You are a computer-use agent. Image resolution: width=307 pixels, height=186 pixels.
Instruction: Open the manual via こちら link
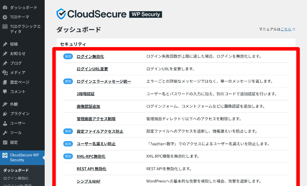(x=286, y=29)
